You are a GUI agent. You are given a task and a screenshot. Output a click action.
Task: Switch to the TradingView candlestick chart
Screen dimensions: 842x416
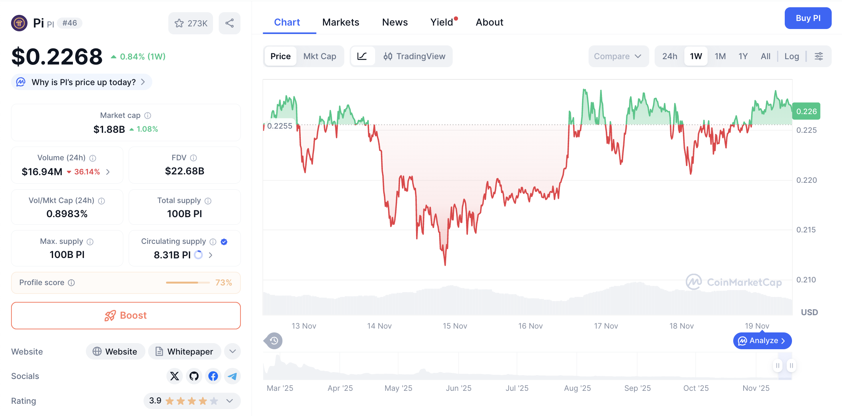[x=415, y=56]
